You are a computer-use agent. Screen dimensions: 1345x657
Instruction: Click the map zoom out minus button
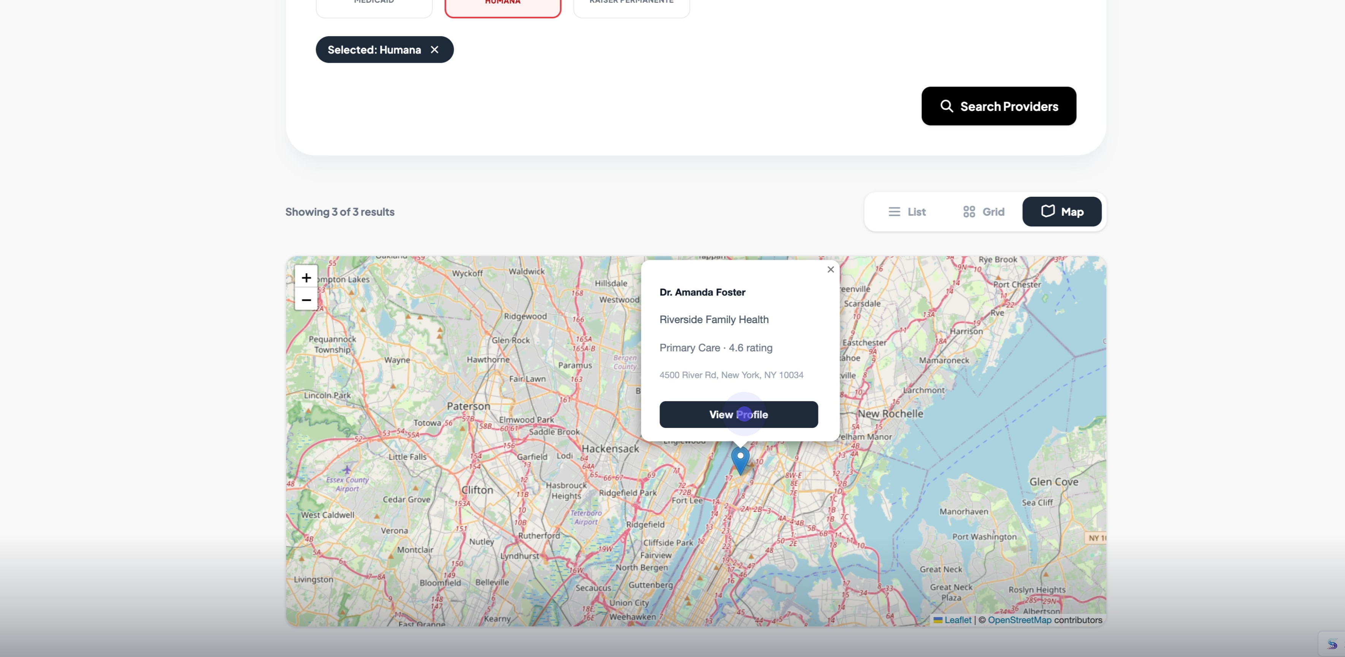click(306, 300)
